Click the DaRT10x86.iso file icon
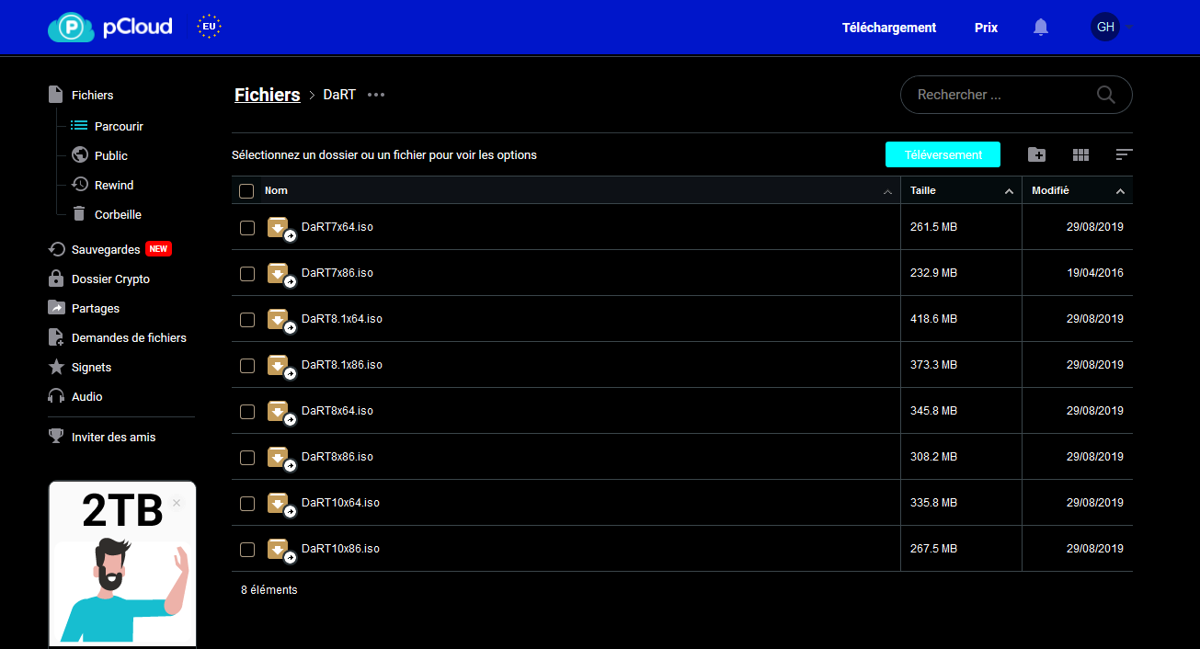This screenshot has height=649, width=1200. (280, 550)
